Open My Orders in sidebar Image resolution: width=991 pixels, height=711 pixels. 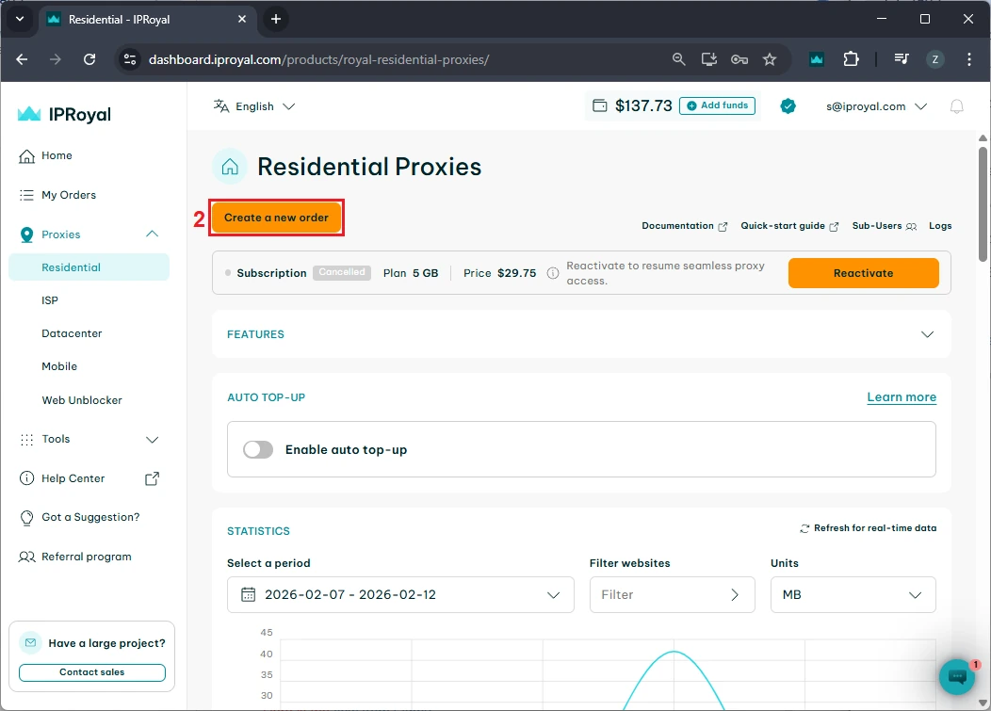click(x=69, y=195)
